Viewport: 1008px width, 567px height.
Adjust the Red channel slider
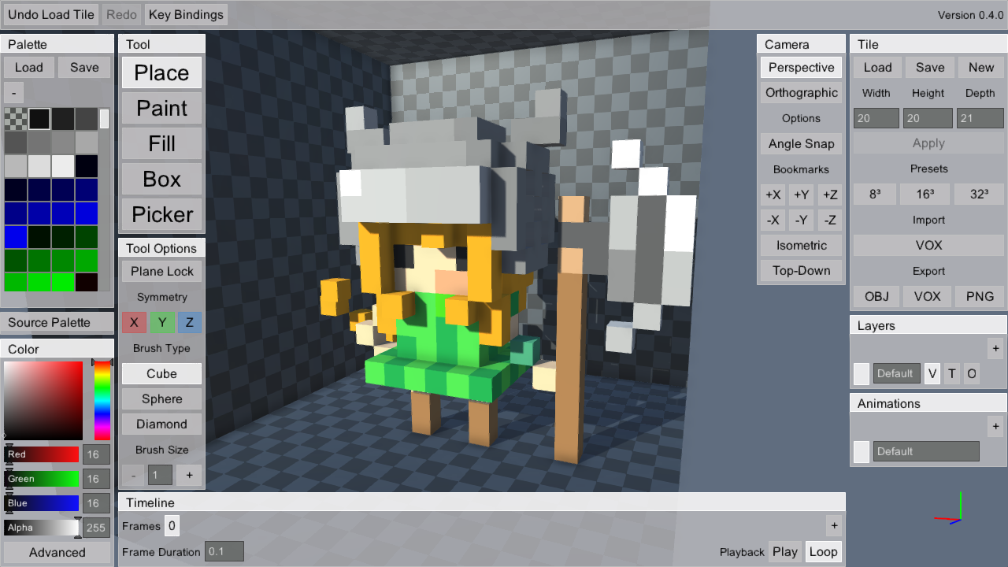tap(42, 454)
